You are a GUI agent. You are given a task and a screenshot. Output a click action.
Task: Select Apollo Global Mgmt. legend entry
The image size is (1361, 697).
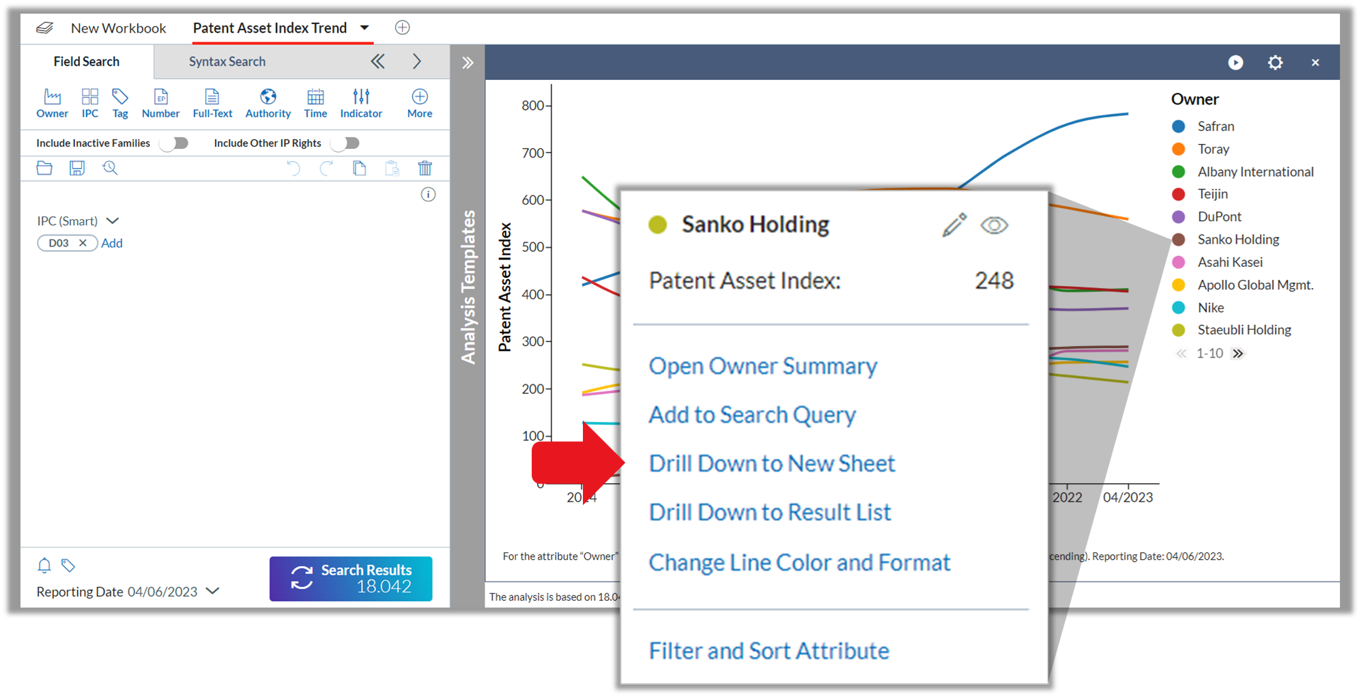coord(1243,285)
